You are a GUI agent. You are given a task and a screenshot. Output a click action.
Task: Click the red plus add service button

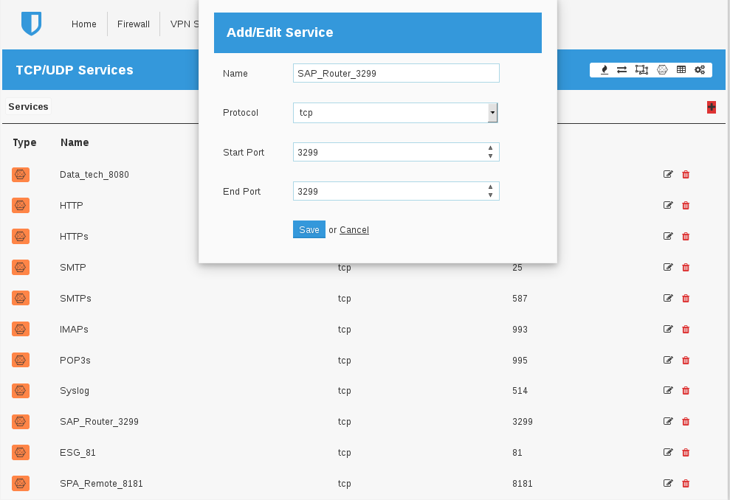coord(712,107)
